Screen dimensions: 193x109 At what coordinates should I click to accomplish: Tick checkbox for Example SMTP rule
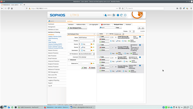(98, 57)
